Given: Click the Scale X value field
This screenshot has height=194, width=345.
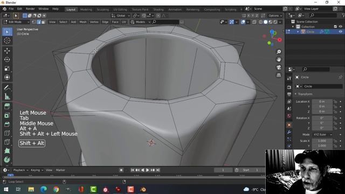Looking at the screenshot, I should [322, 141].
